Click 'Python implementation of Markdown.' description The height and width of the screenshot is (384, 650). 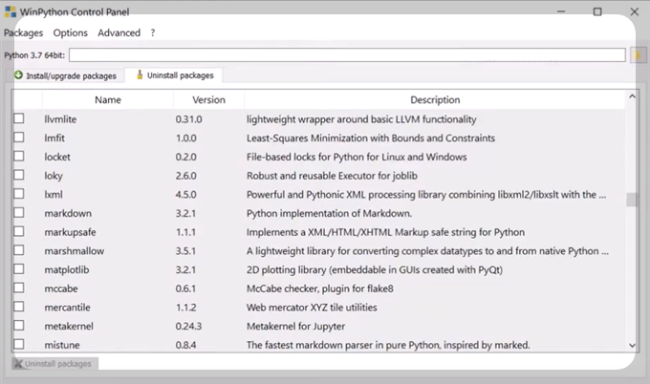pos(329,213)
